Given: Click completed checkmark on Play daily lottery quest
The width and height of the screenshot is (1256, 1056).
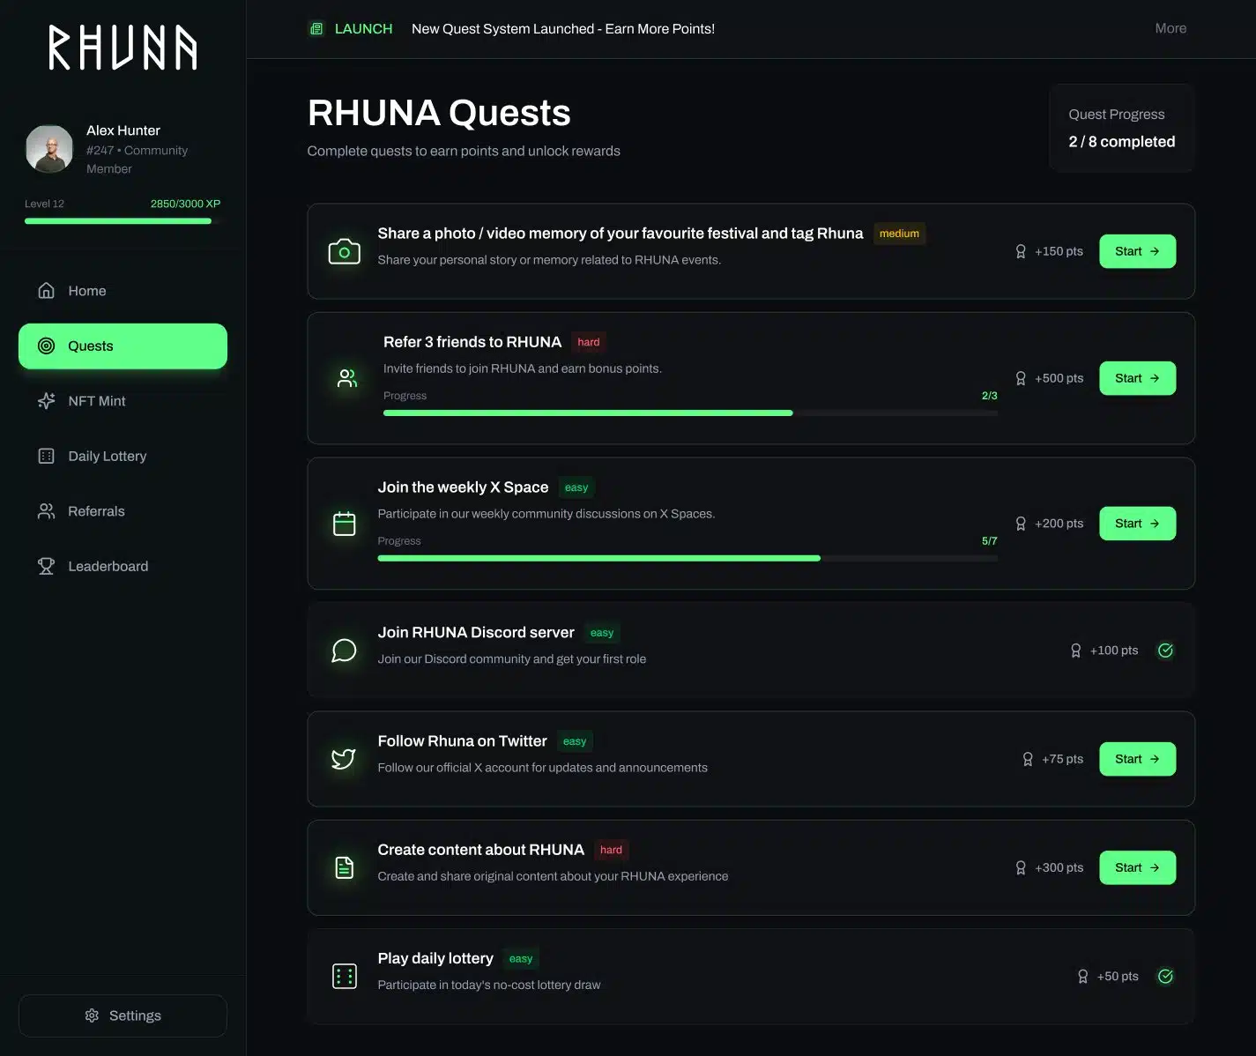Looking at the screenshot, I should (x=1165, y=977).
